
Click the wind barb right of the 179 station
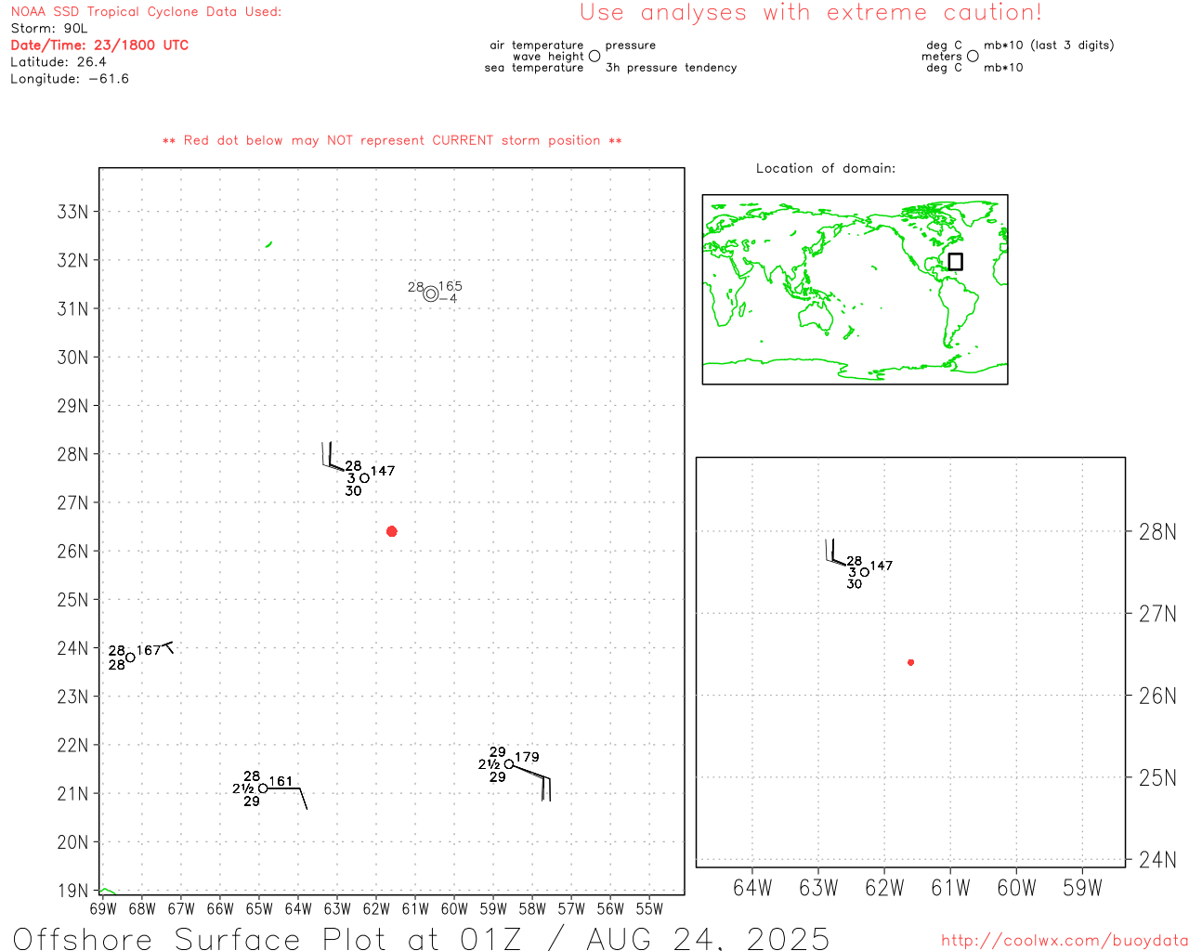[532, 783]
